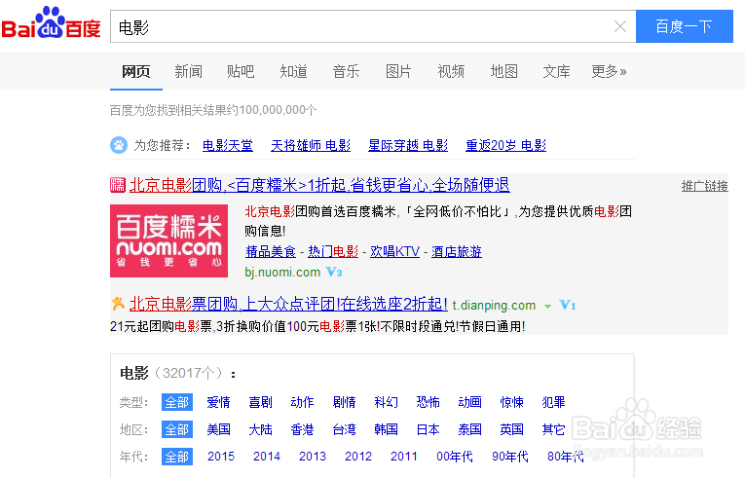Open the 精品美食 sublink
This screenshot has height=478, width=745.
click(x=271, y=251)
